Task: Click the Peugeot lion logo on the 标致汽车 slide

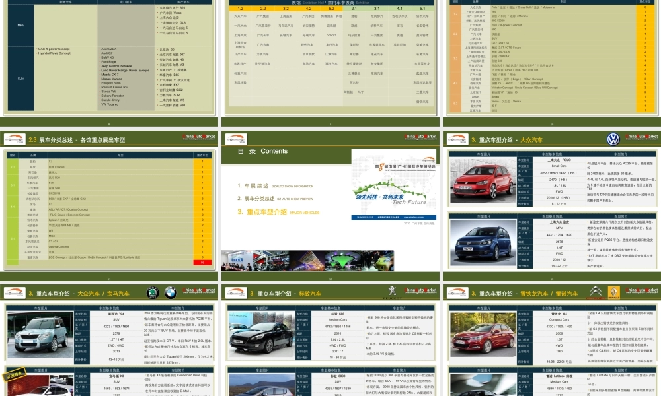Action: coord(392,292)
